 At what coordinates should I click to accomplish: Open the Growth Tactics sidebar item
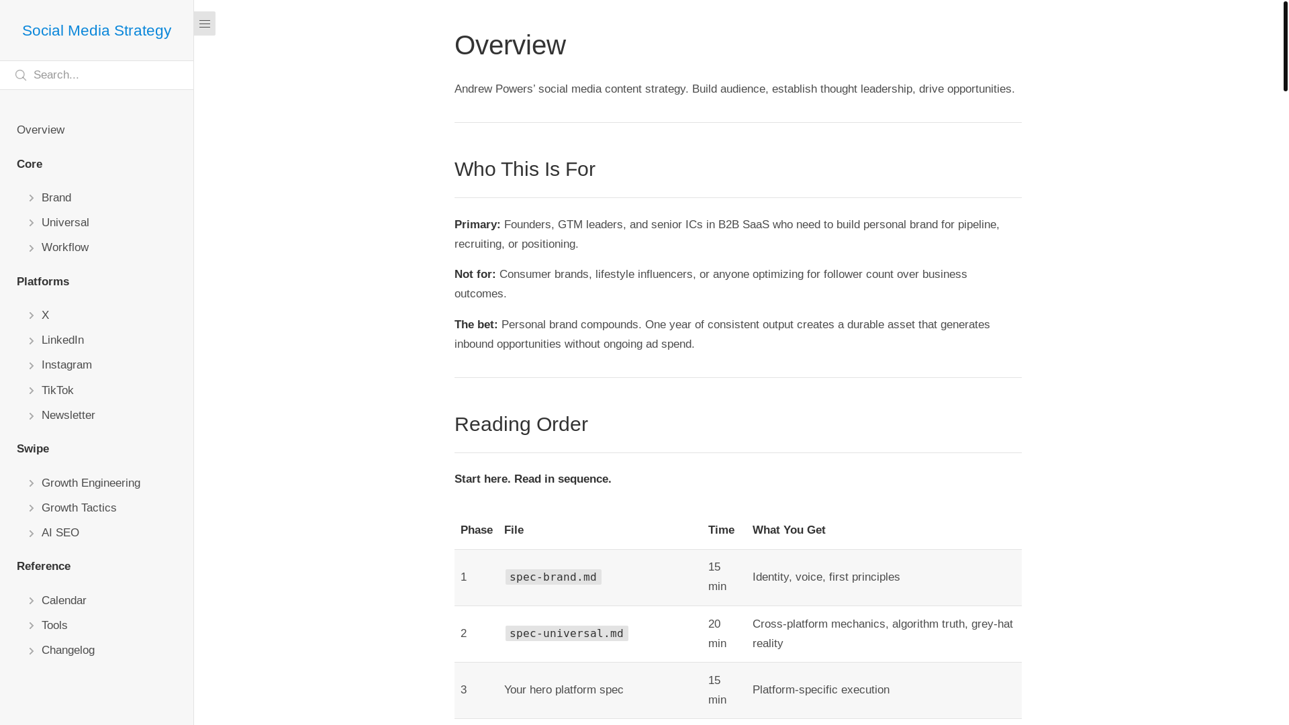click(79, 508)
